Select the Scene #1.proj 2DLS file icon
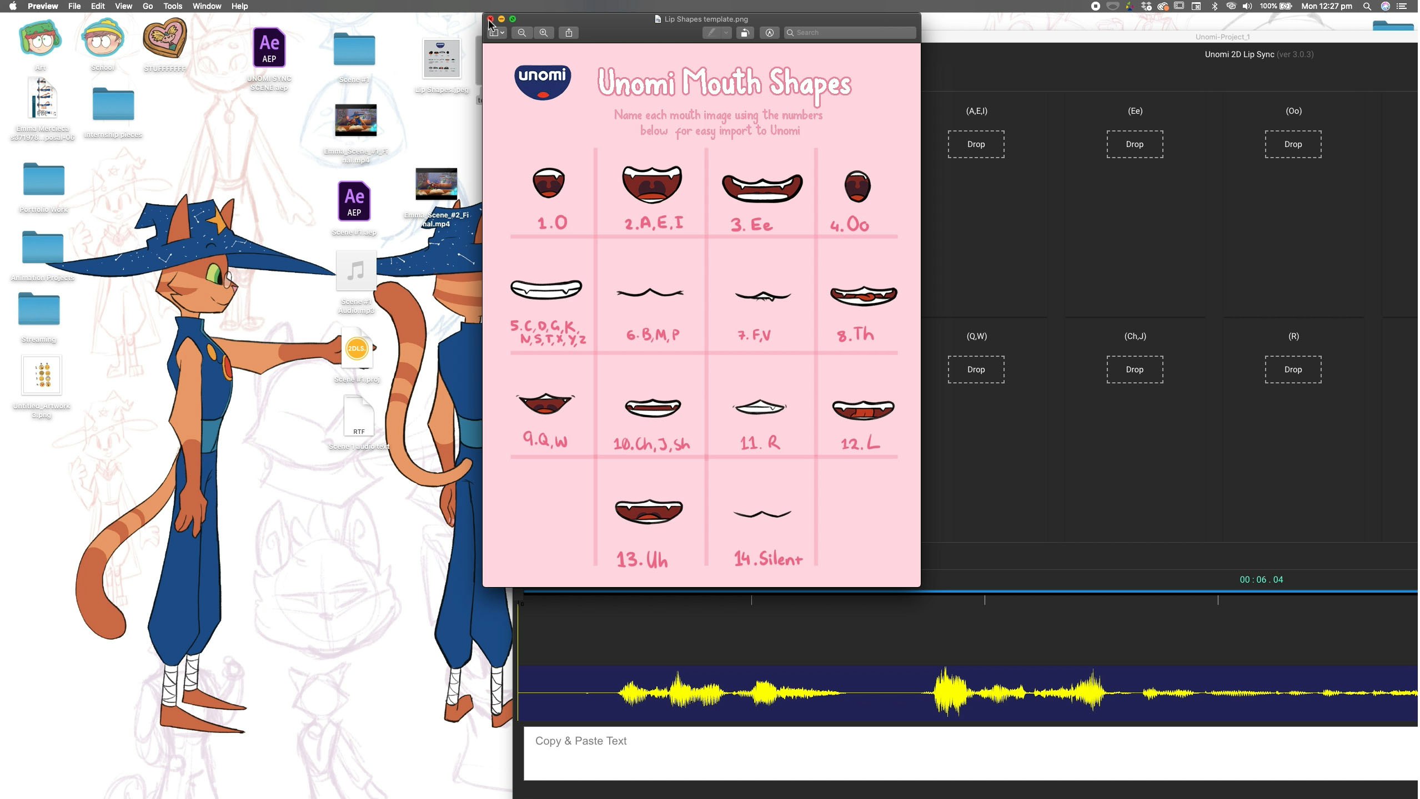The image size is (1420, 799). 357,348
